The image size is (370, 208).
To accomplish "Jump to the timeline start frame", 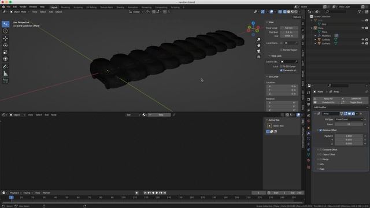I will (x=145, y=193).
